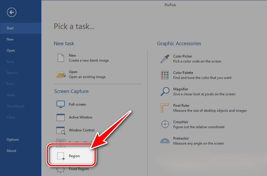This screenshot has height=176, width=267.
Task: Launch CrossHair label
Action: [181, 122]
